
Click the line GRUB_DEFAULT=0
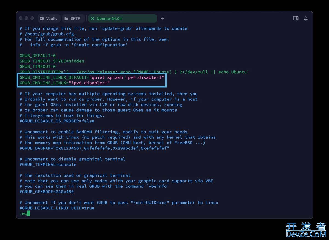[x=38, y=56]
